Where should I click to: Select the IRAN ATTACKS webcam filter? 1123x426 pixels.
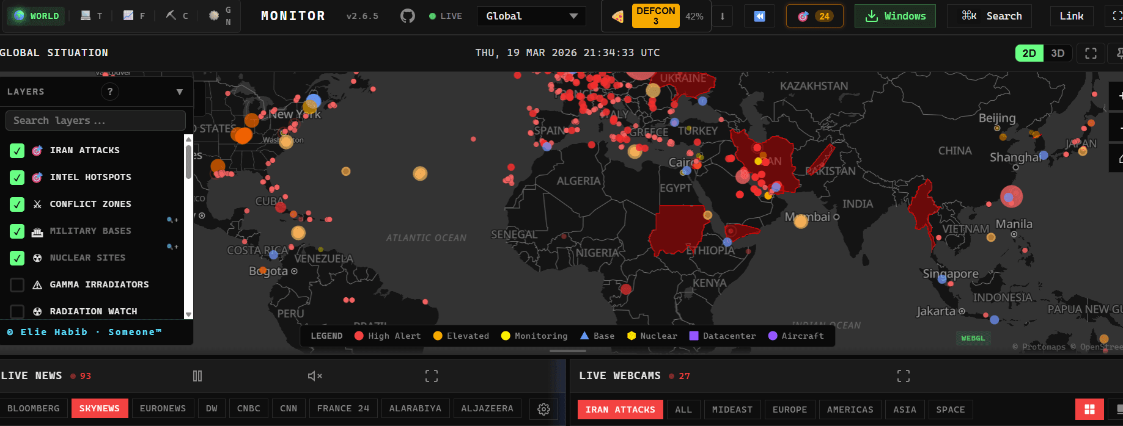tap(620, 410)
